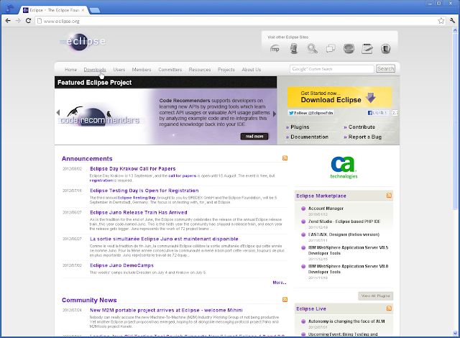This screenshot has width=460, height=338.
Task: Click the magnifying glass Eclipse site icon
Action: pos(312,48)
